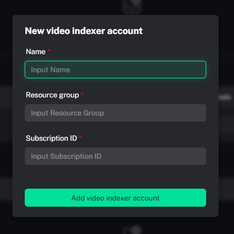Click the Input Resource Group placeholder text
This screenshot has height=234, width=234.
[x=68, y=113]
